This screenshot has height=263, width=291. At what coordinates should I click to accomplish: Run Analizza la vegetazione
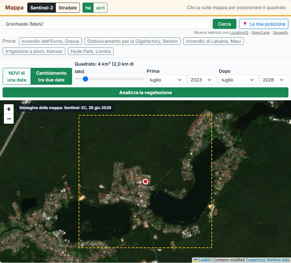pos(145,92)
